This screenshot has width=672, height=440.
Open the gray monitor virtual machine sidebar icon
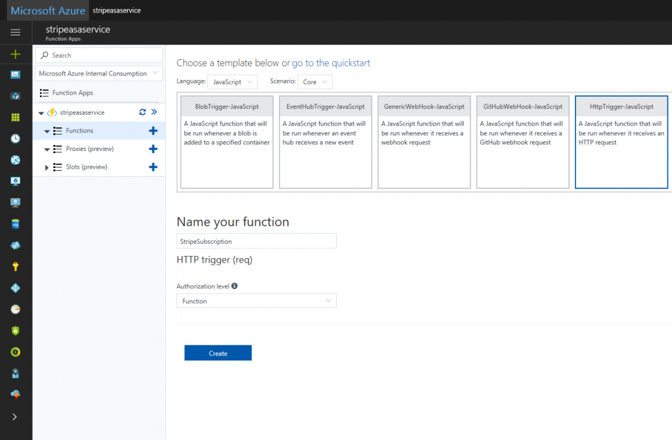tap(16, 203)
